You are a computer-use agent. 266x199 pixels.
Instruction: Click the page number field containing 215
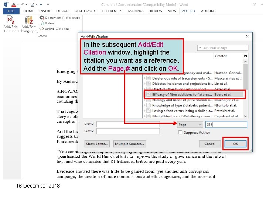tap(226, 125)
